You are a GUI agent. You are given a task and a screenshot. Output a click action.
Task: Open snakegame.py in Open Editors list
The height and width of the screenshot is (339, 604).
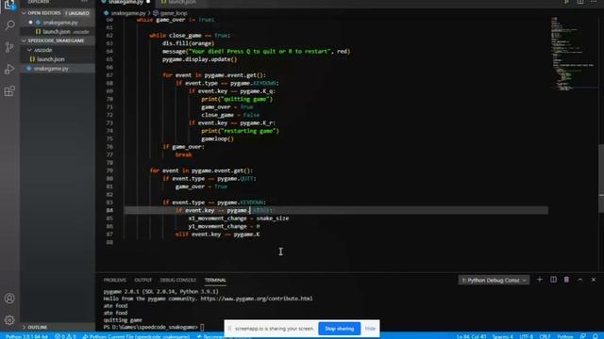60,23
